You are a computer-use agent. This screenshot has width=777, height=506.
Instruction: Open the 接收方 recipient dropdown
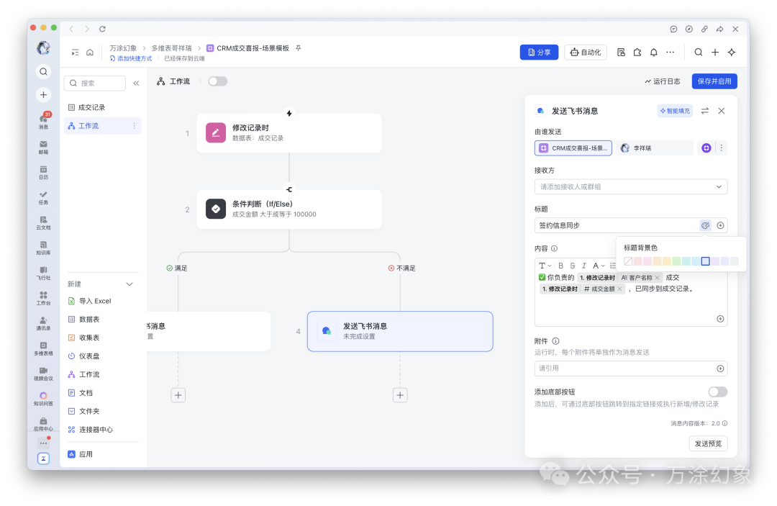tap(631, 186)
